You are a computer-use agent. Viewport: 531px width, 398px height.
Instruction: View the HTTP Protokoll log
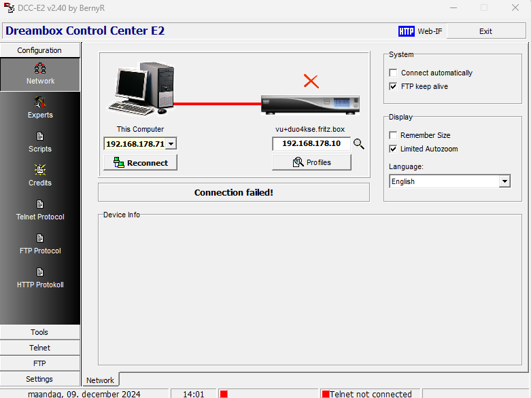coord(40,278)
